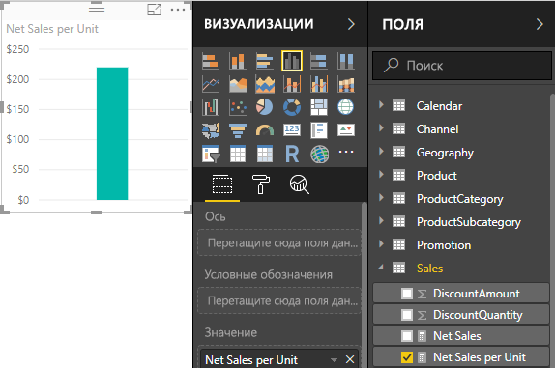
Task: Choose the funnel chart visualization
Action: 238,130
